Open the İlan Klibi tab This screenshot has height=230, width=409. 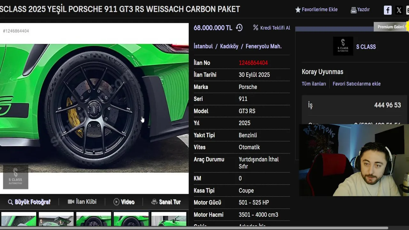tap(82, 202)
